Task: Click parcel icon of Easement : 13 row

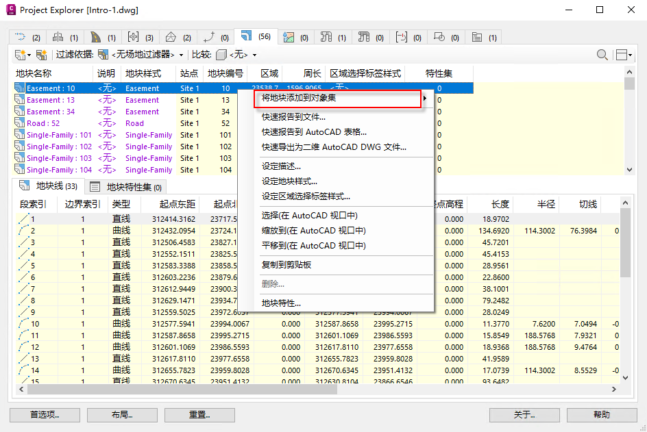Action: (x=19, y=99)
